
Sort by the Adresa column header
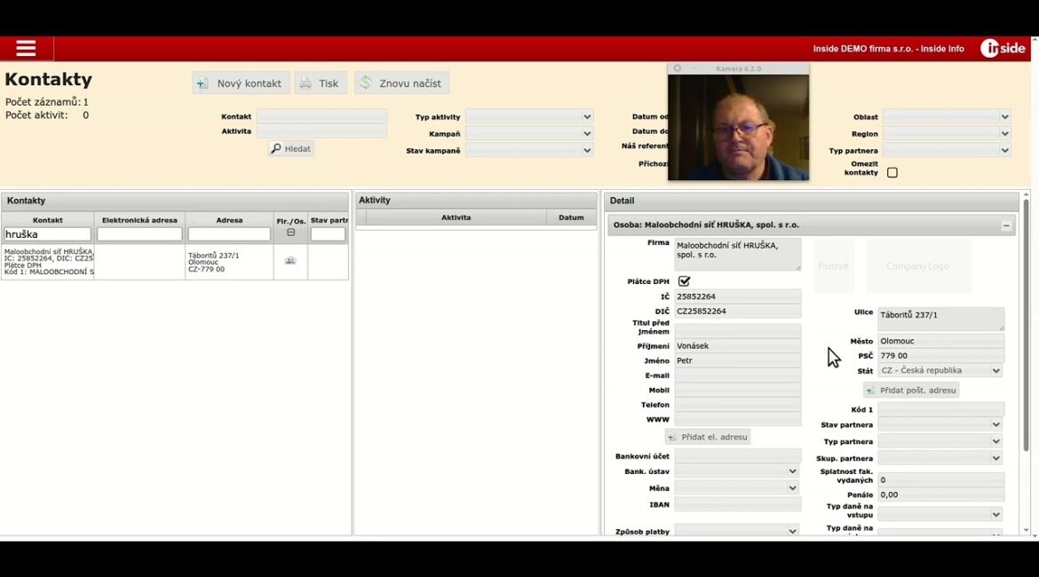click(x=229, y=220)
